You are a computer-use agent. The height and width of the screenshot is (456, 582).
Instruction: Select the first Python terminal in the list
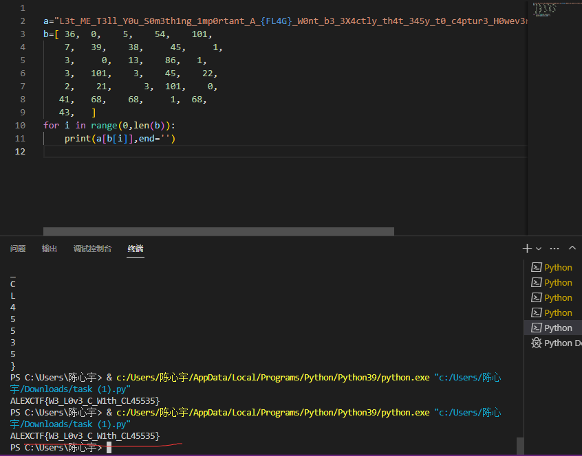click(x=553, y=268)
